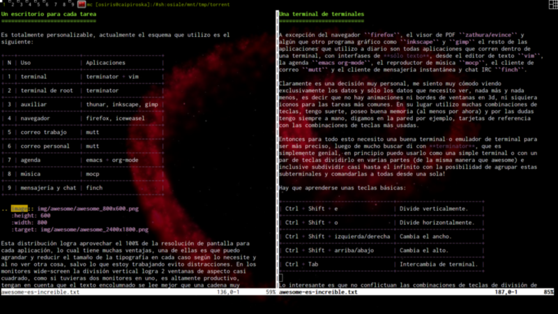558x314 pixels.
Task: Click the ``zathura/evince`` highlighted text
Action: coord(488,35)
